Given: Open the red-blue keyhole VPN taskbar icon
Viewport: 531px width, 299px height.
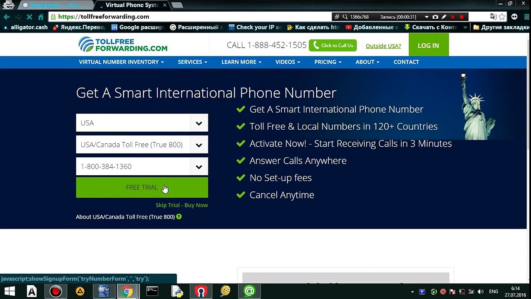Looking at the screenshot, I should point(201,292).
